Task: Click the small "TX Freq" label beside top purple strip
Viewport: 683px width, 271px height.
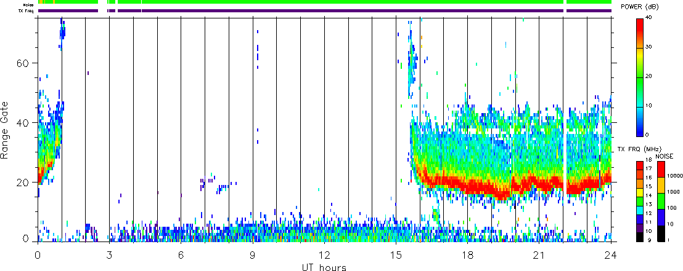Action: pyautogui.click(x=27, y=10)
